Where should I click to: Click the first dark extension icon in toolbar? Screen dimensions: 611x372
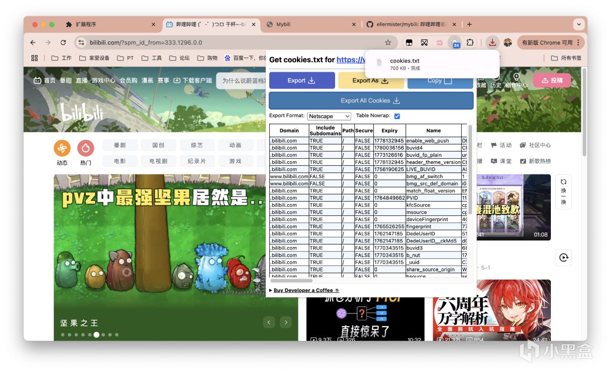tap(409, 42)
